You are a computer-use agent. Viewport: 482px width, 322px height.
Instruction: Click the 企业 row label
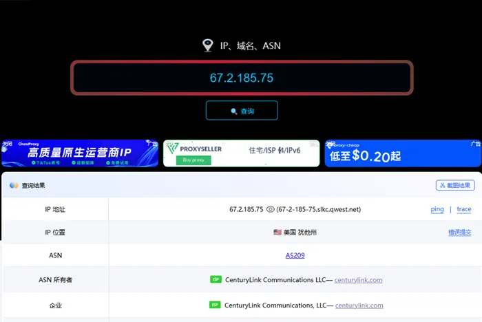pos(55,305)
